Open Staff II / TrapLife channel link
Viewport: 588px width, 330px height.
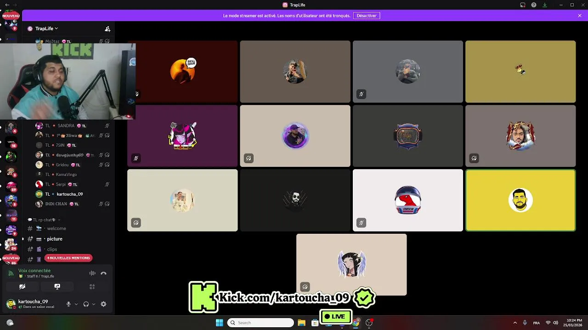click(x=40, y=276)
